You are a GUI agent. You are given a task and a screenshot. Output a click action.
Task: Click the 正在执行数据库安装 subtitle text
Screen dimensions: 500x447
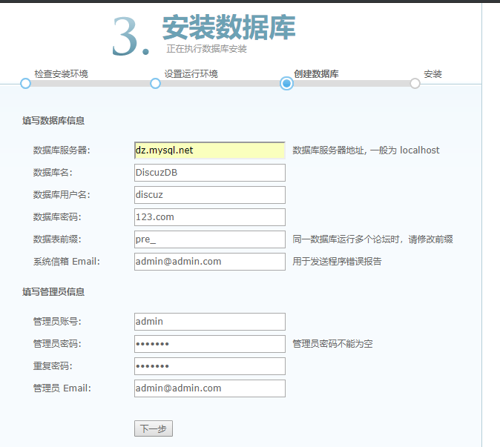point(207,49)
